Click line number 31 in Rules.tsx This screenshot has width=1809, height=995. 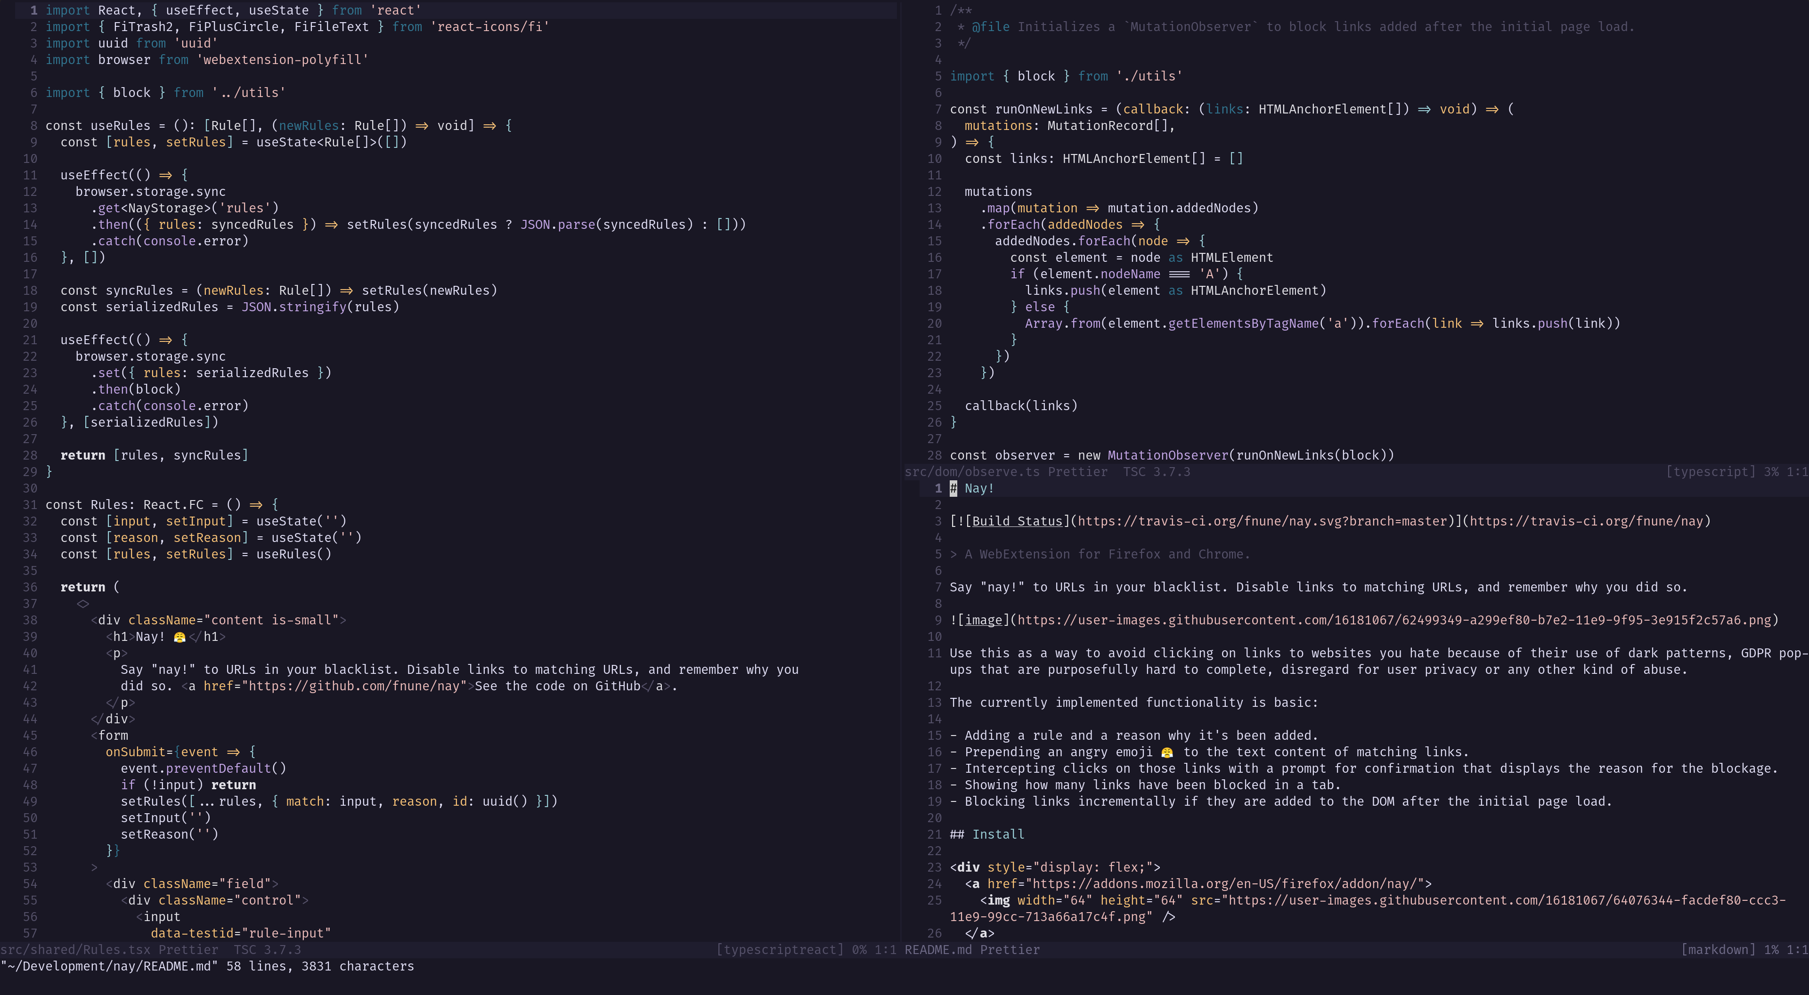30,505
